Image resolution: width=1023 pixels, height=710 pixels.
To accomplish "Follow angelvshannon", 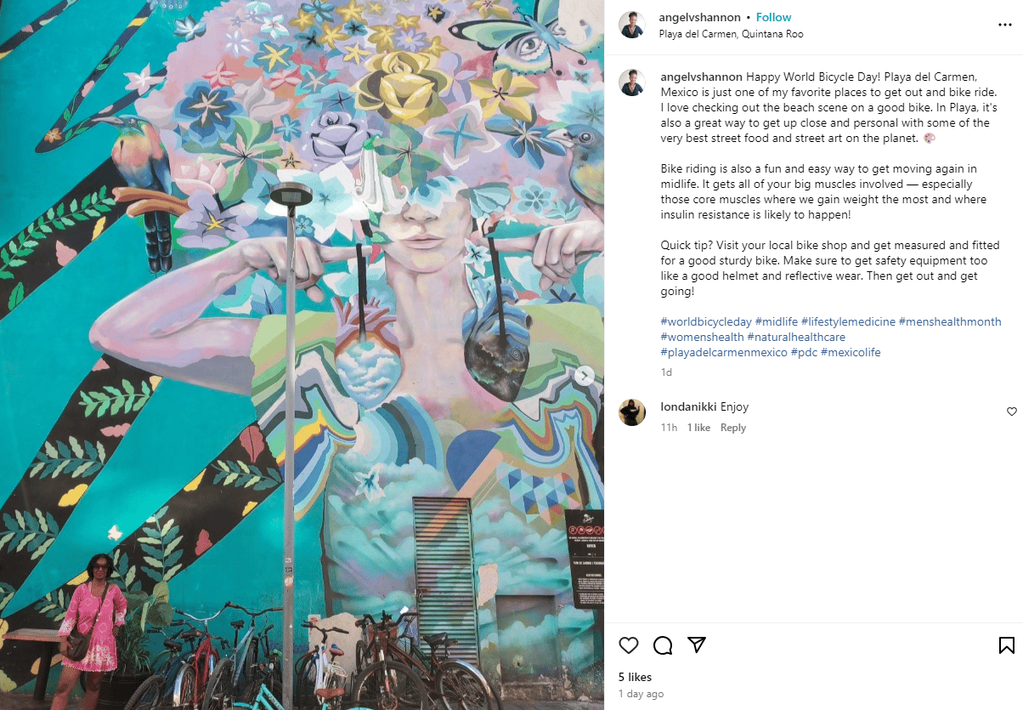I will 773,17.
